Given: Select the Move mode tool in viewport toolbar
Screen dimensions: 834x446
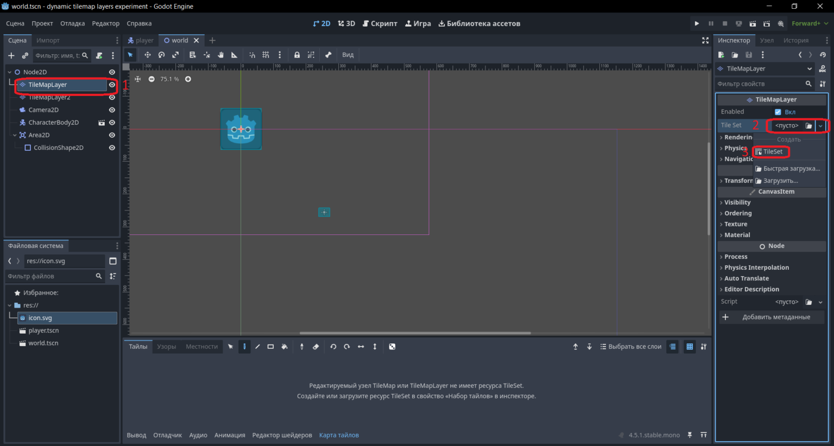Looking at the screenshot, I should (147, 55).
